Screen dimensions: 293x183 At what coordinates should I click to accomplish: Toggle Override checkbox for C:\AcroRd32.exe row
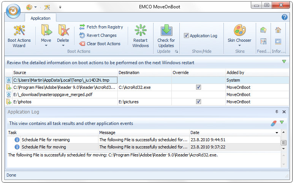tap(198, 87)
